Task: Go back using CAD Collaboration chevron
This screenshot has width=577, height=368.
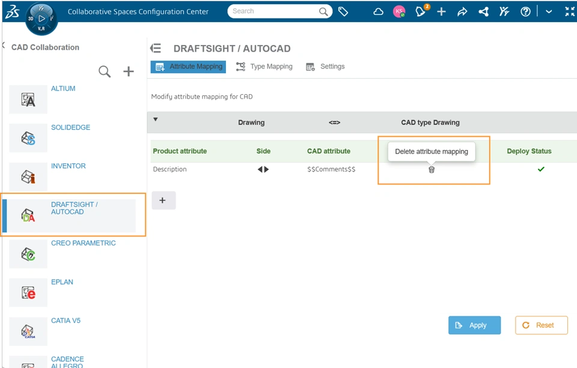Action: (x=4, y=46)
